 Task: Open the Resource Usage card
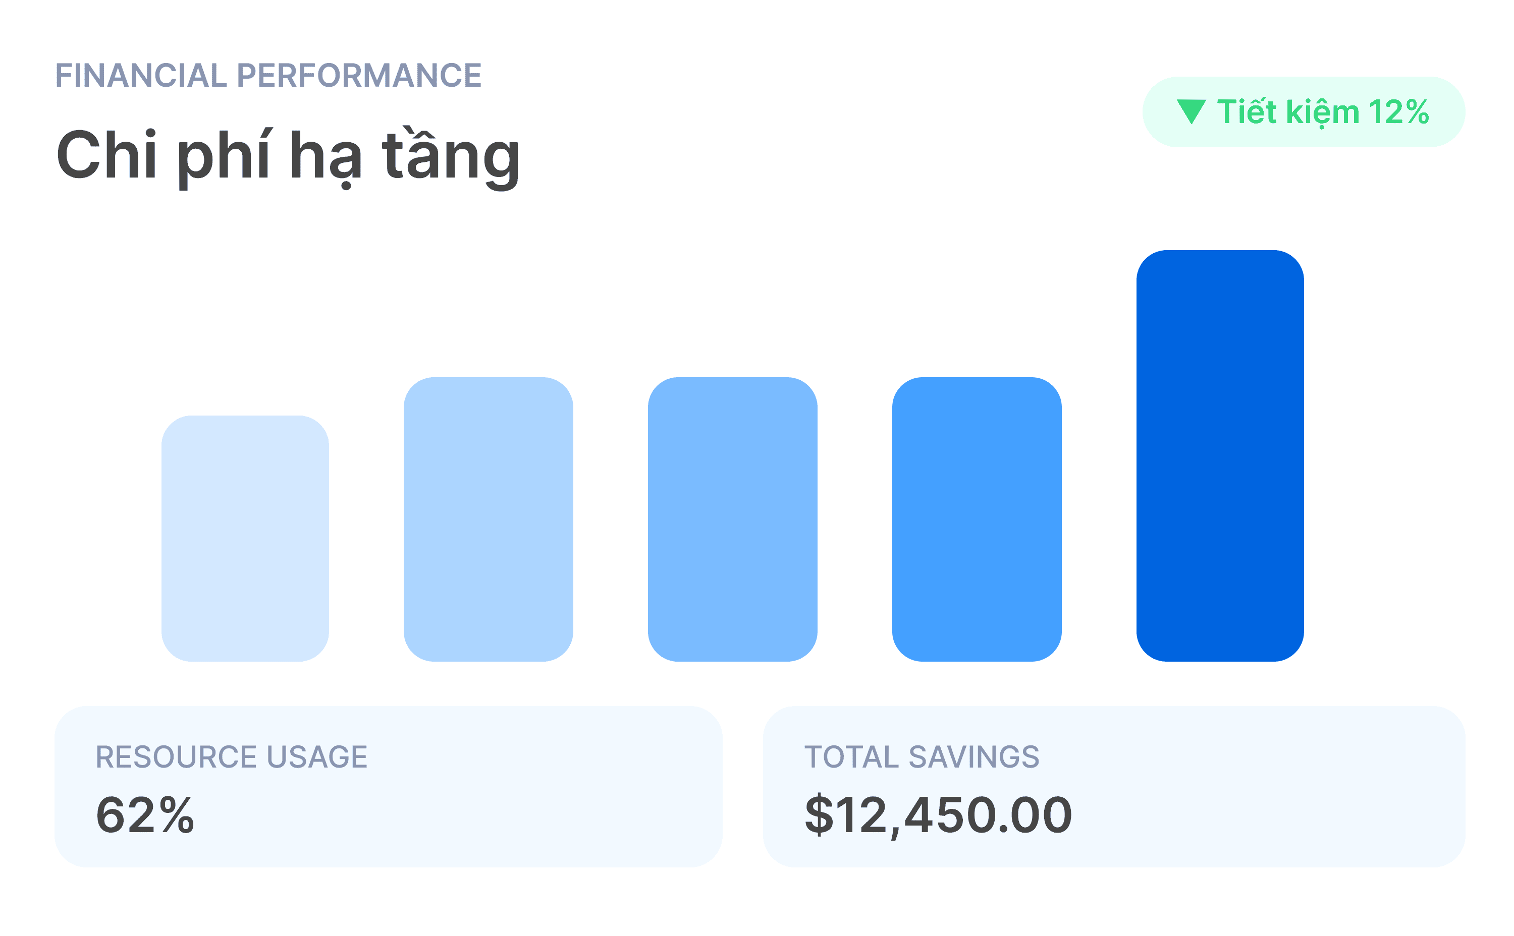[x=389, y=786]
